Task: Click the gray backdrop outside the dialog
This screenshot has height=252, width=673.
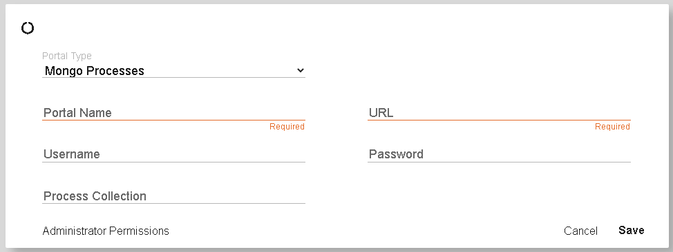Action: tap(336, 1)
